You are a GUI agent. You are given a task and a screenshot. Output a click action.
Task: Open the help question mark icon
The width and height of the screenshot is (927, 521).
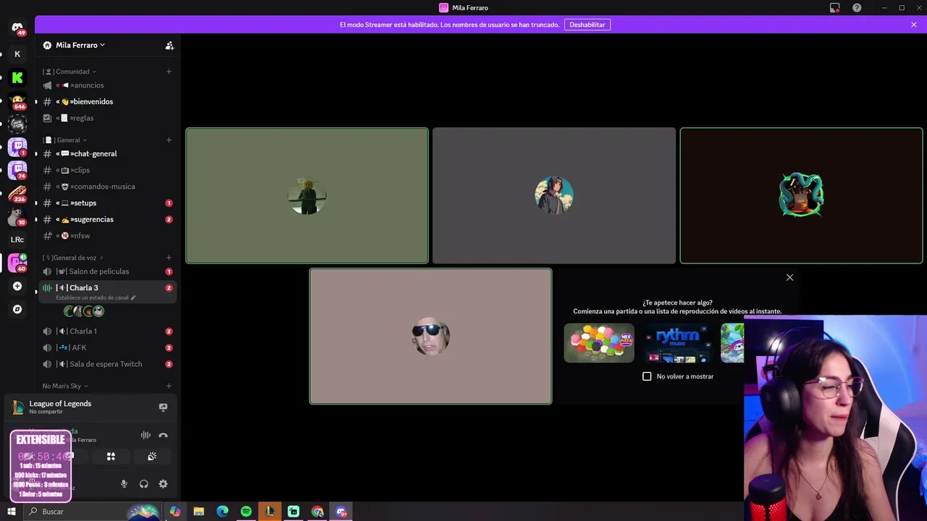(857, 8)
